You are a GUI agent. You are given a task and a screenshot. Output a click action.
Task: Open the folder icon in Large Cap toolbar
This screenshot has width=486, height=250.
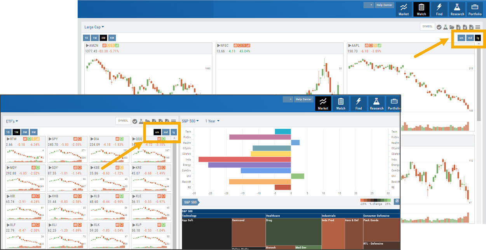[452, 27]
